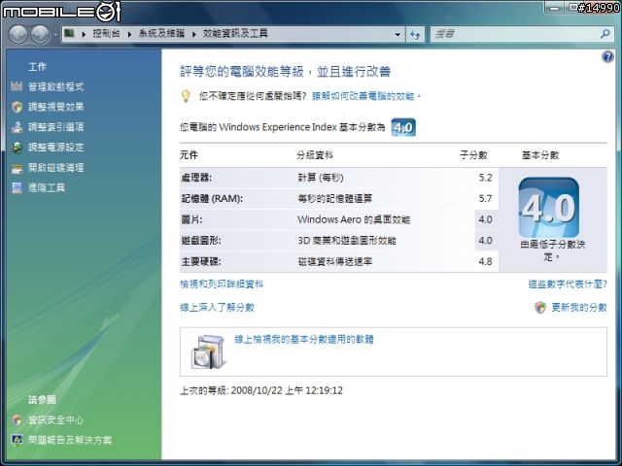Viewport: 622px width, 466px height.
Task: Minimize the window
Action: (554, 8)
